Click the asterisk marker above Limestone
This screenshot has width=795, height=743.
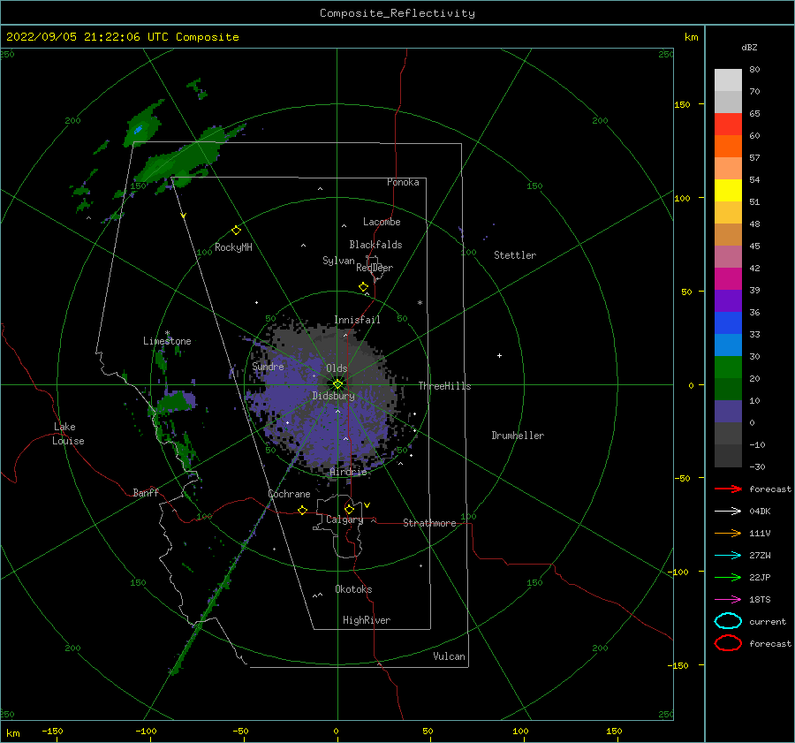[167, 333]
